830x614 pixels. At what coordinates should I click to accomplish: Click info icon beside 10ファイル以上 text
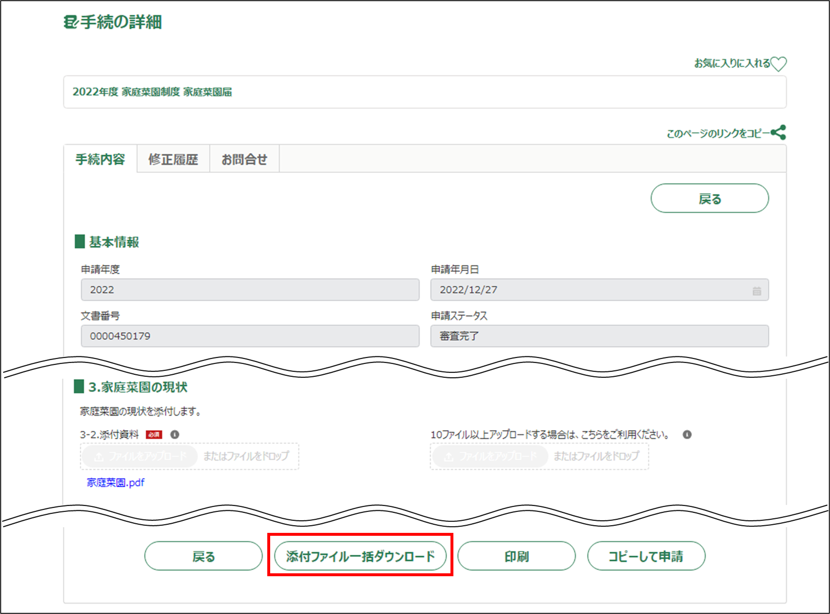click(687, 435)
